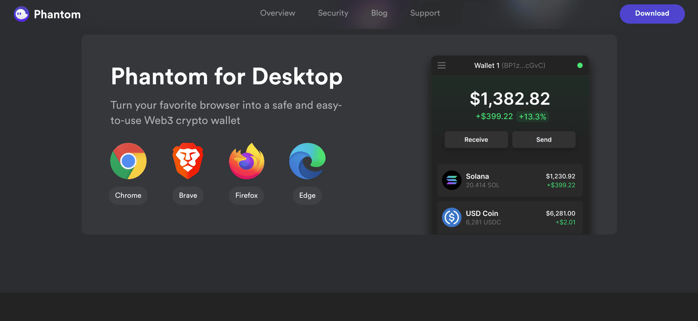Select the Brave label button

point(188,196)
